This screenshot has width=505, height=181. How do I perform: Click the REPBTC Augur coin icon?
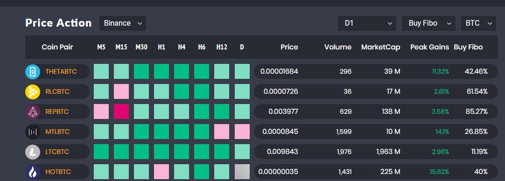point(33,112)
